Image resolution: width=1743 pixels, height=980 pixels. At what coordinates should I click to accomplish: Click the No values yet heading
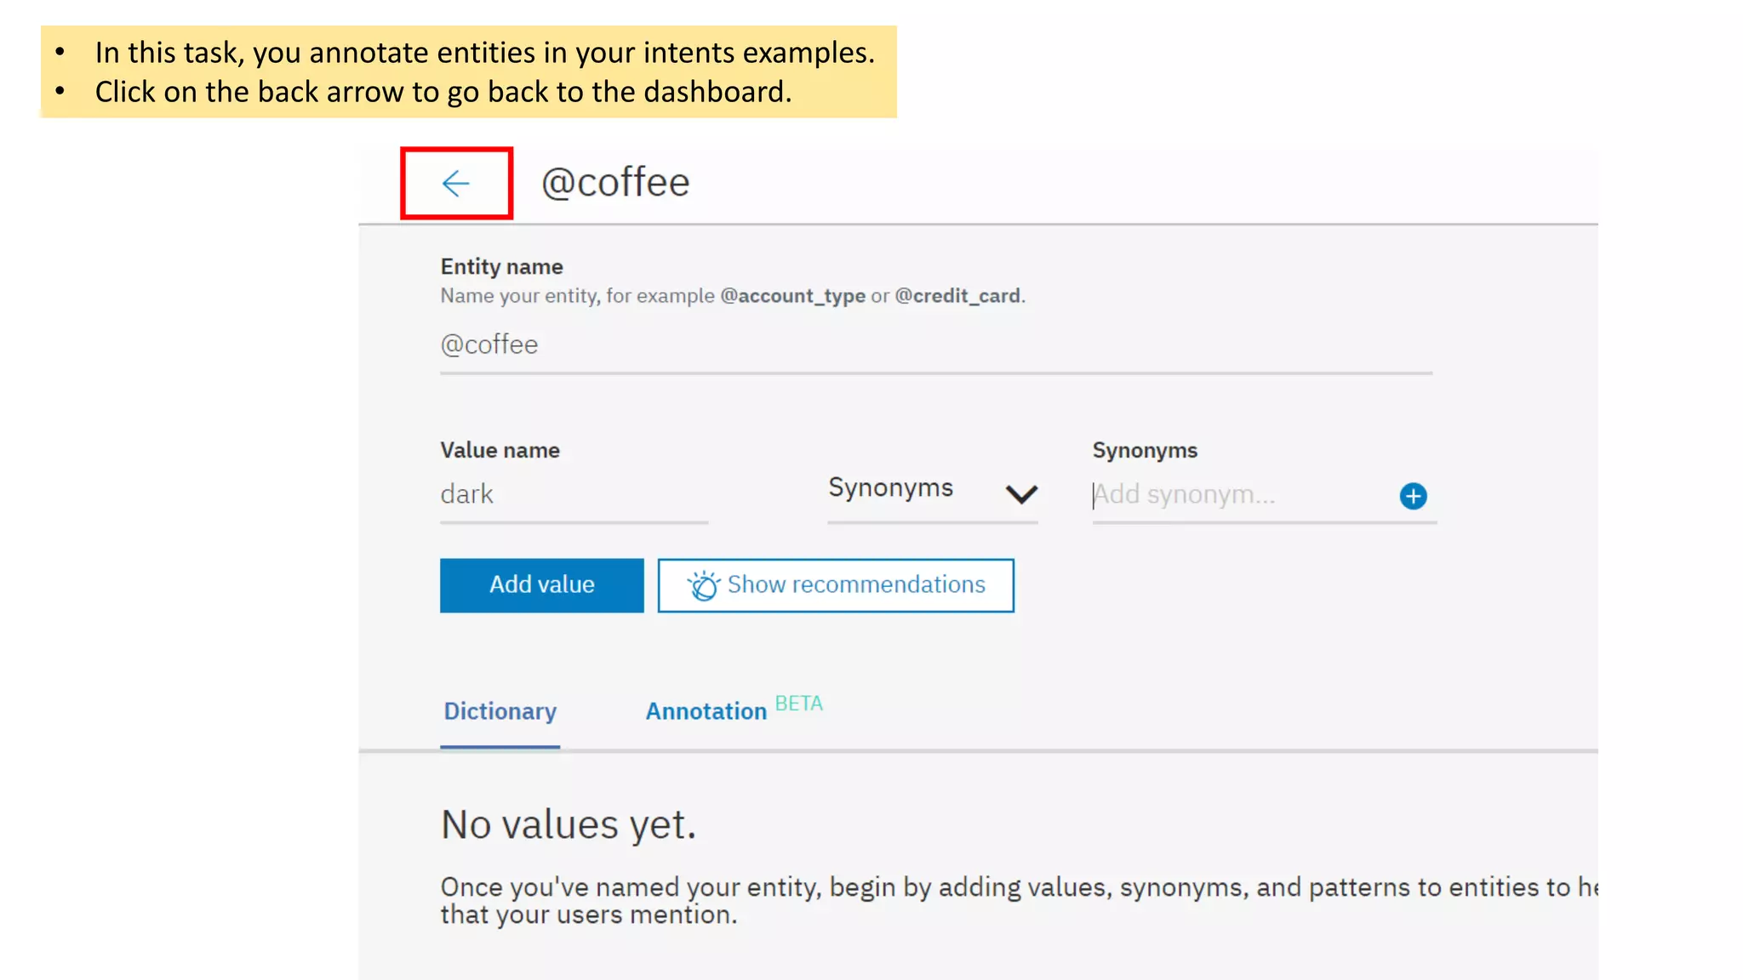(568, 824)
